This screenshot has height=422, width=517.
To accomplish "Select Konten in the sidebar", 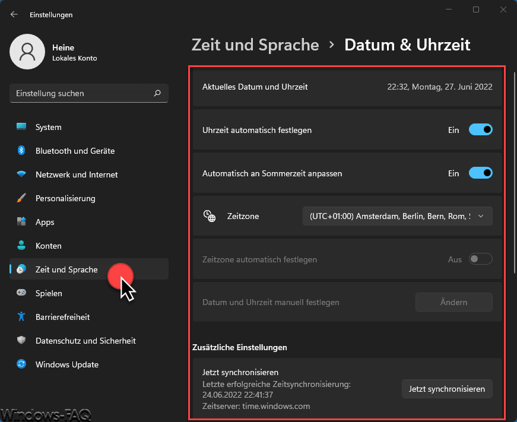I will click(x=89, y=246).
